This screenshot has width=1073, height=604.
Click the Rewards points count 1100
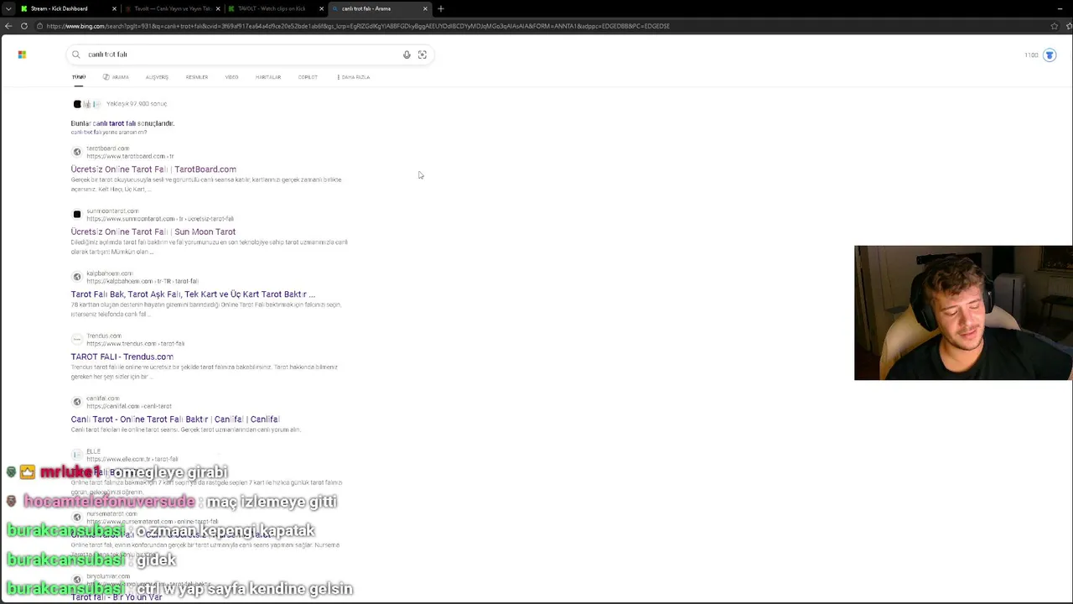point(1031,55)
